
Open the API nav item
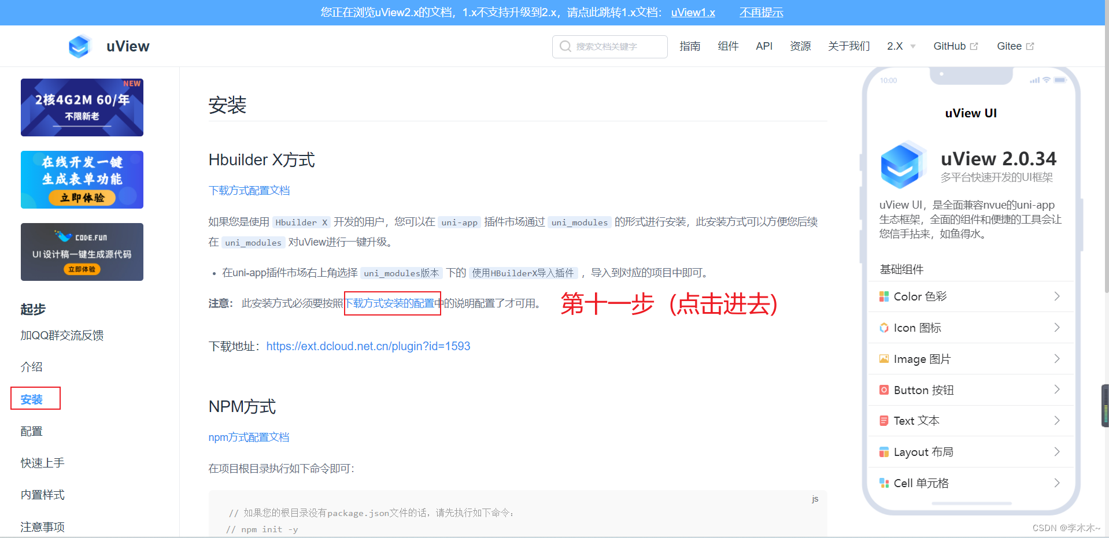pyautogui.click(x=764, y=46)
